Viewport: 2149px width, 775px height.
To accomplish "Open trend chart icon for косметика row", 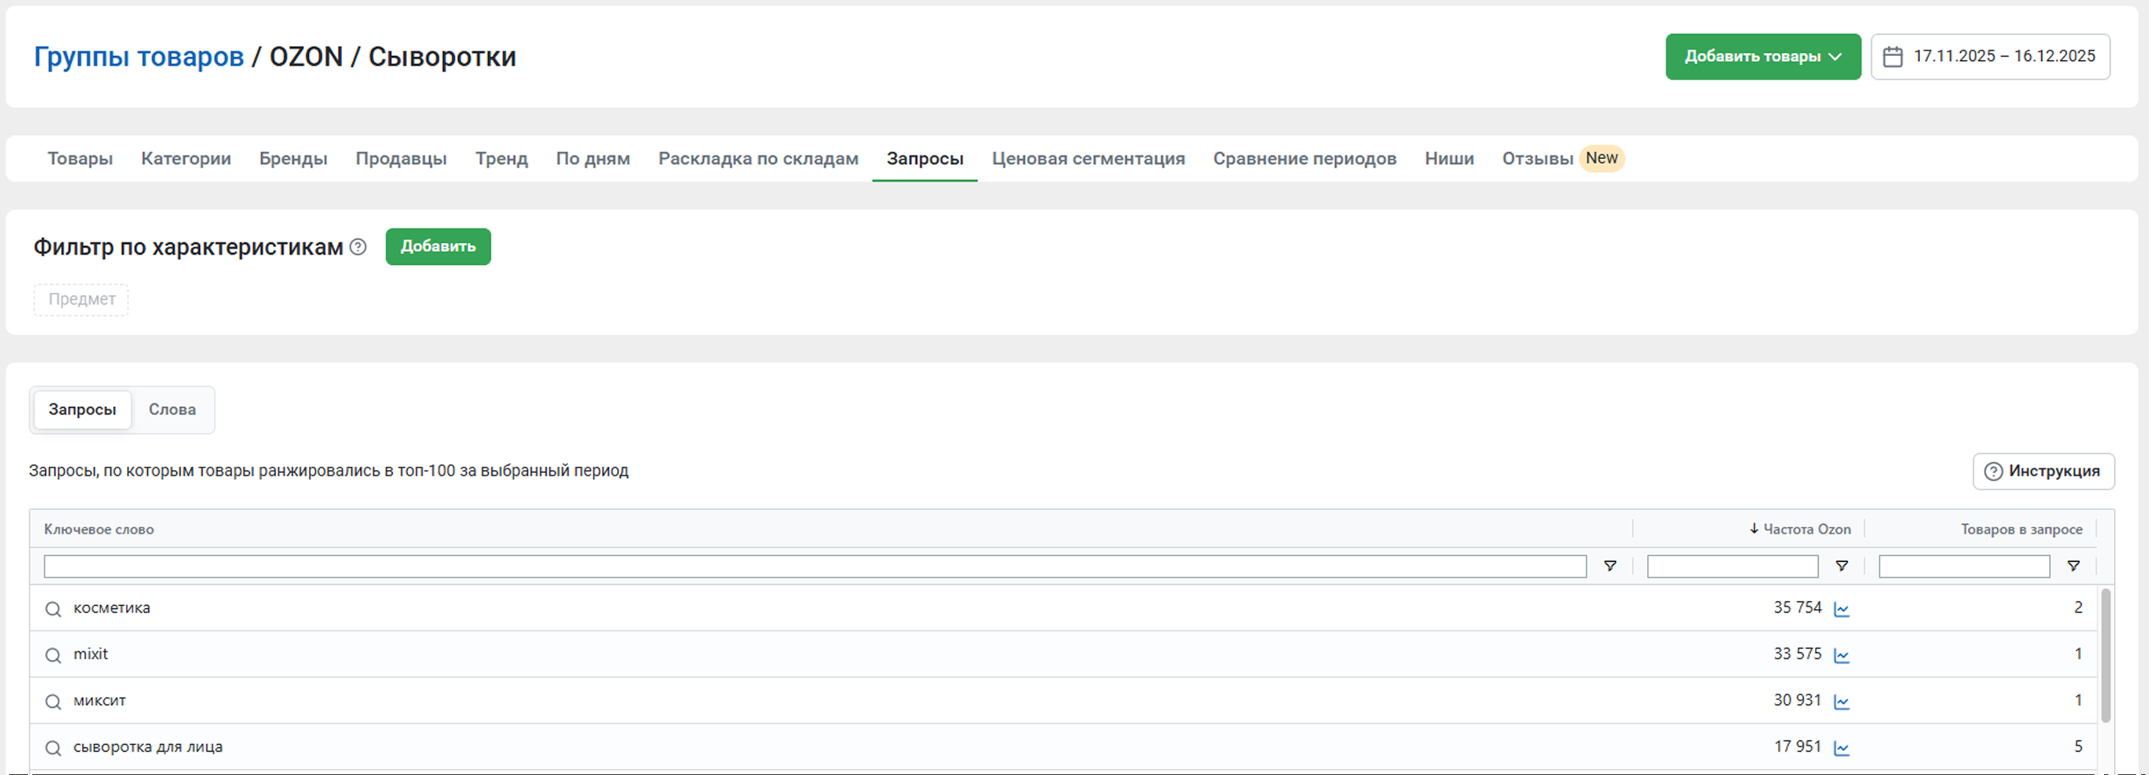I will coord(1841,609).
